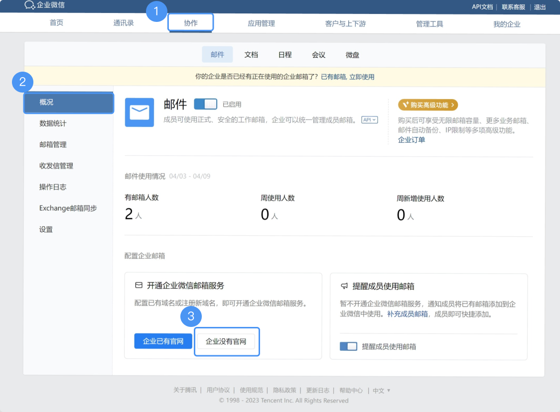Switch to the 微盘 sub-tab
560x412 pixels.
[353, 55]
